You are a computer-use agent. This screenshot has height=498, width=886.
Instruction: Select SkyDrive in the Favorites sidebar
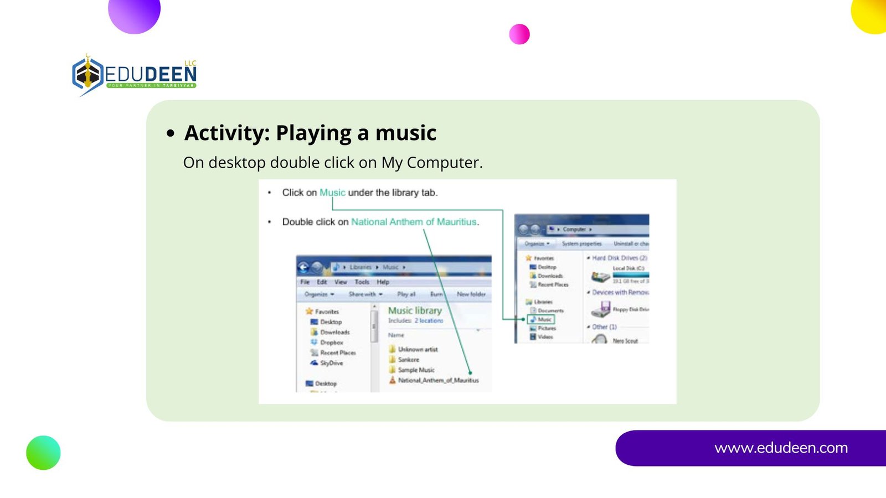(x=331, y=363)
